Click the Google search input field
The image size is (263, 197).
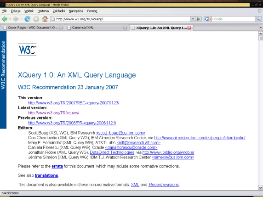[233, 19]
